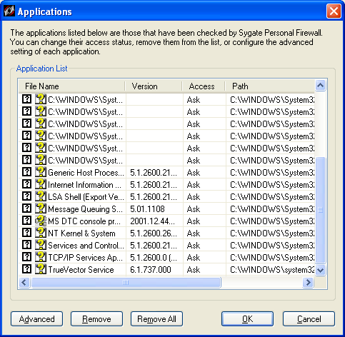Screen dimensions: 345x337
Task: Click the Sygate logo in the title bar
Action: (x=9, y=11)
